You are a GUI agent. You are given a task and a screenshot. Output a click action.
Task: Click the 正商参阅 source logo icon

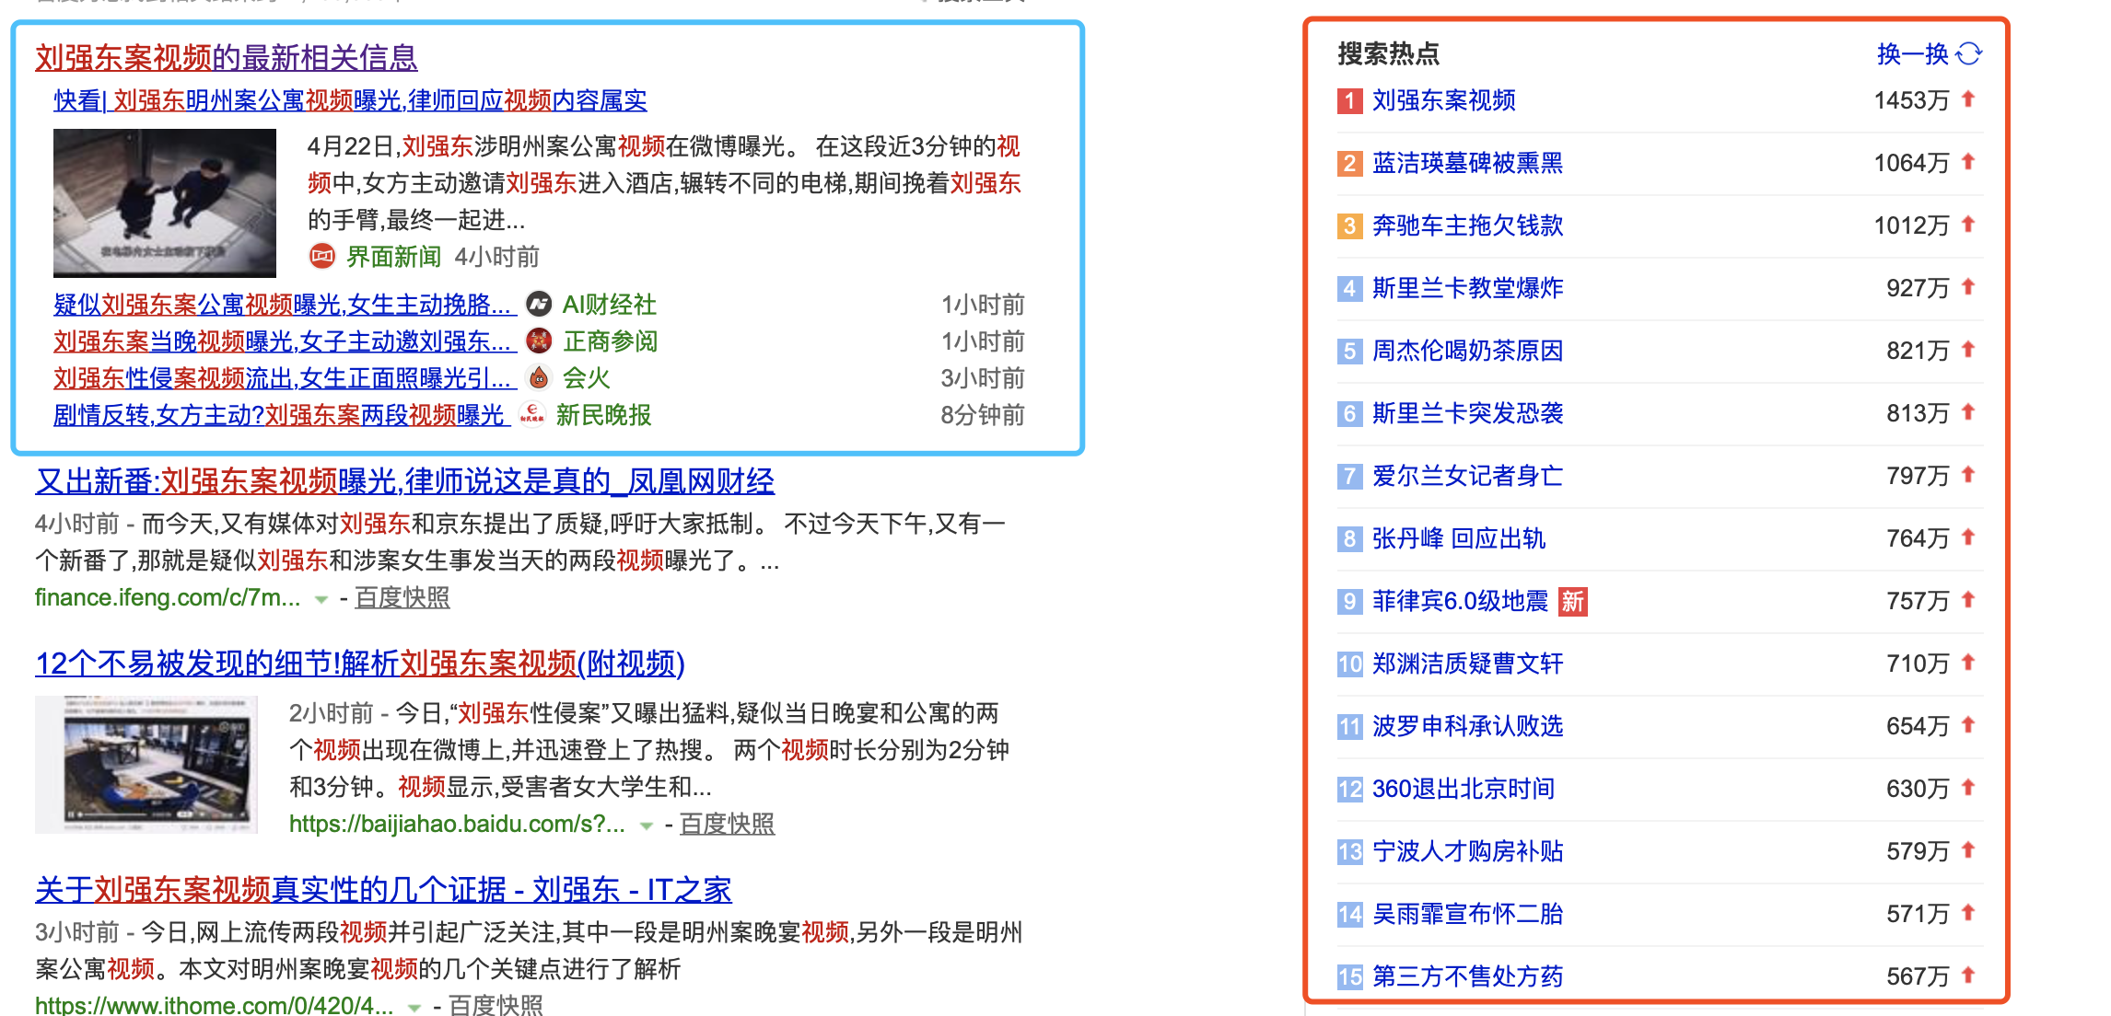[x=539, y=341]
